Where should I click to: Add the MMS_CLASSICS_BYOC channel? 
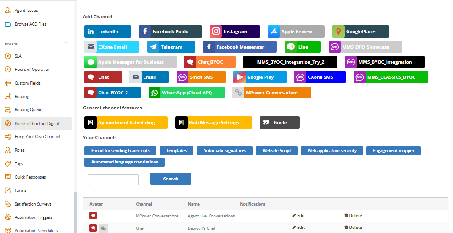click(391, 77)
